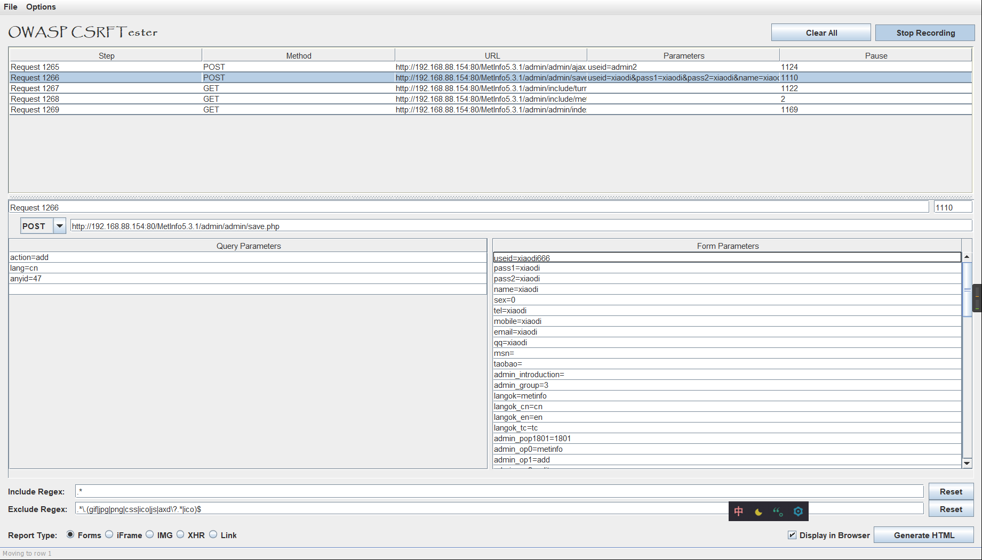982x560 pixels.
Task: Select the 'msn=' form parameter
Action: [x=727, y=353]
